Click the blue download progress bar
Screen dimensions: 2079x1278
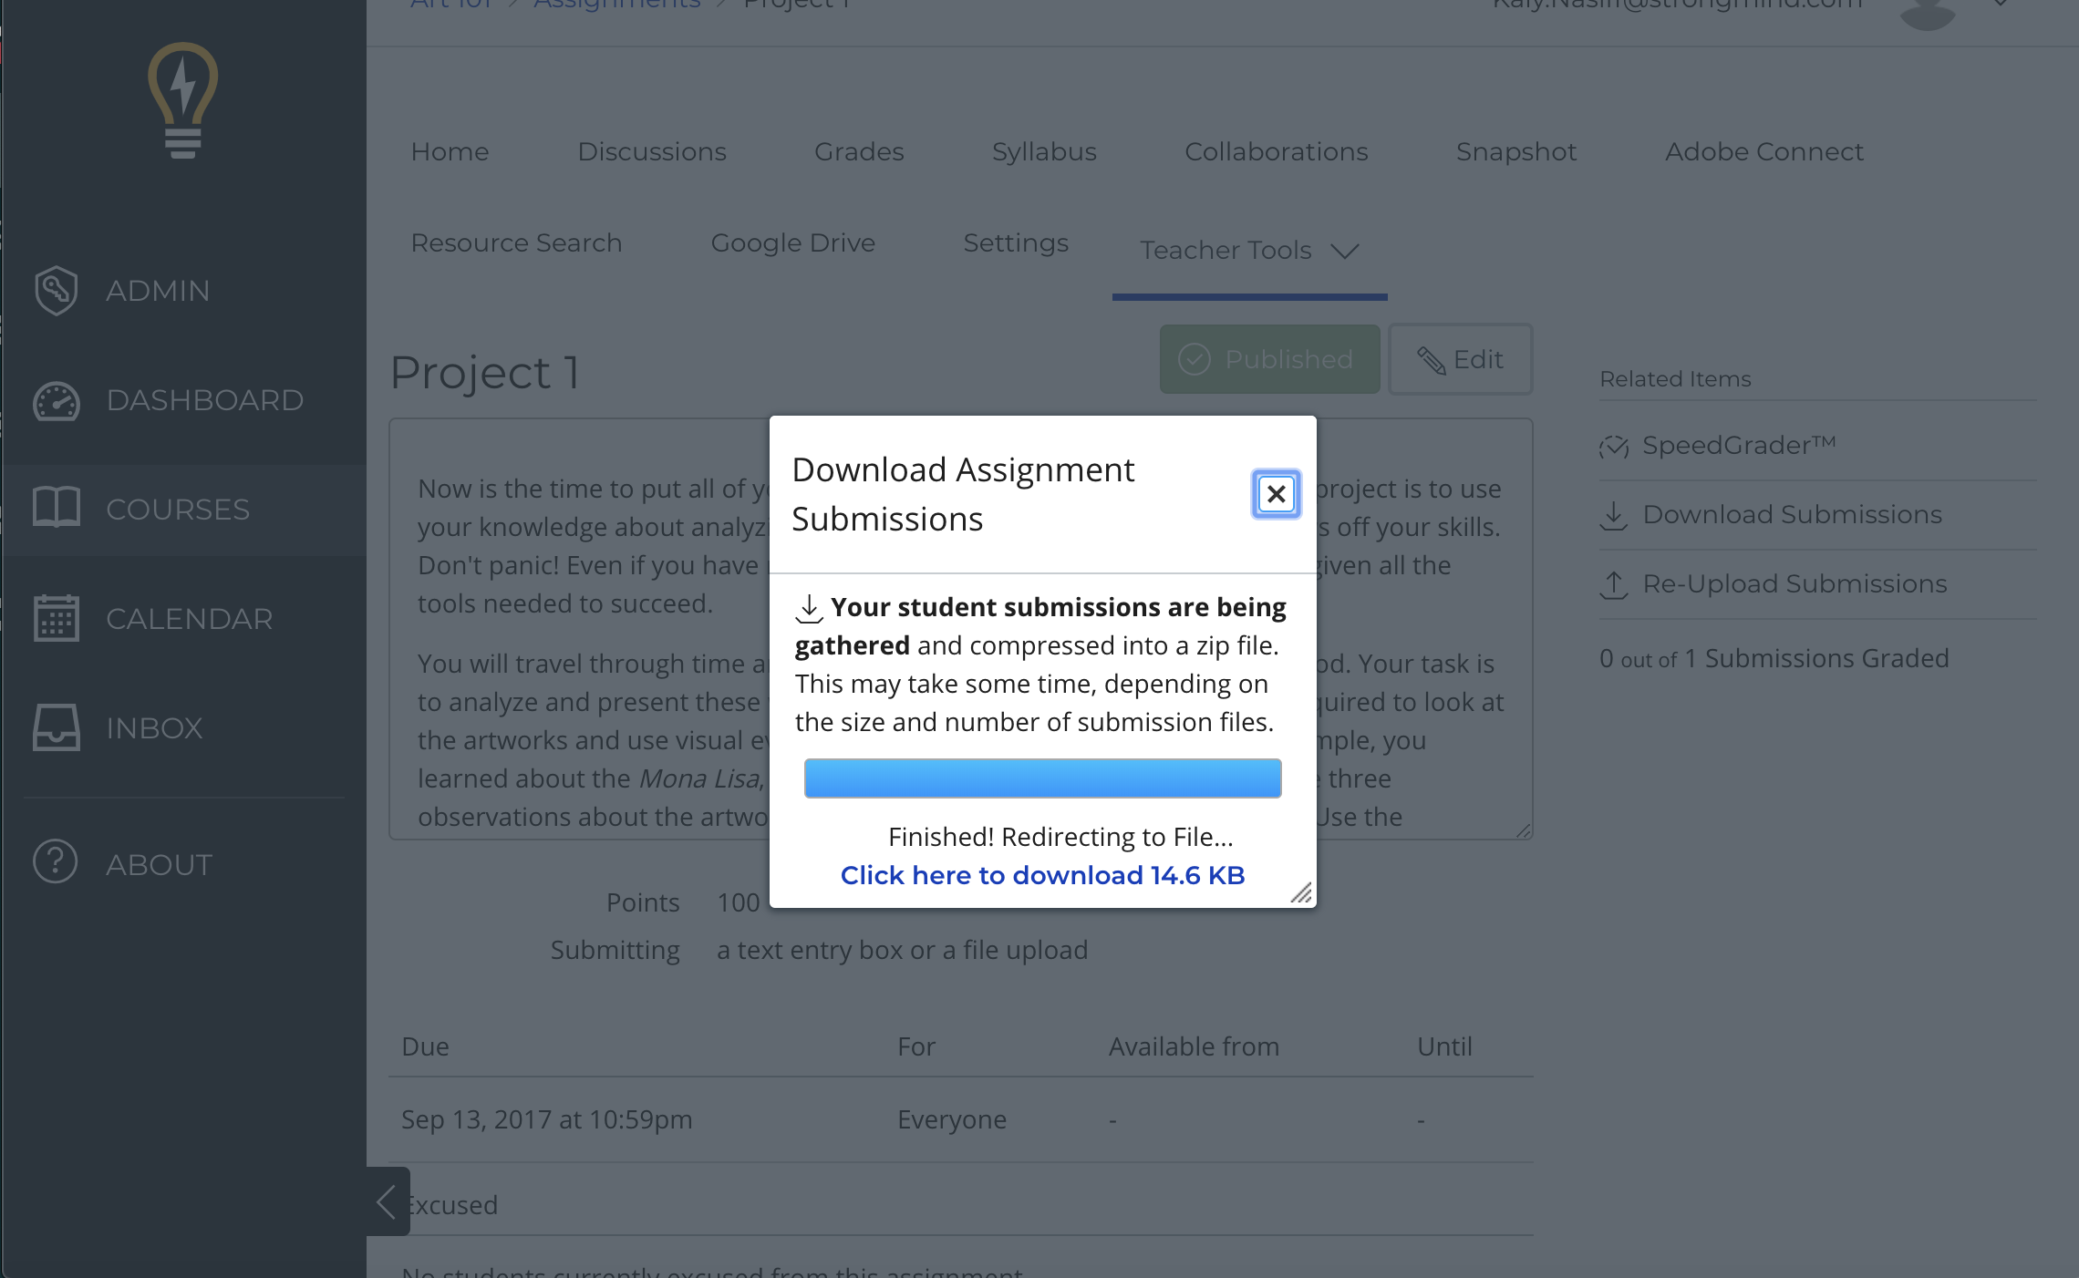pos(1042,778)
